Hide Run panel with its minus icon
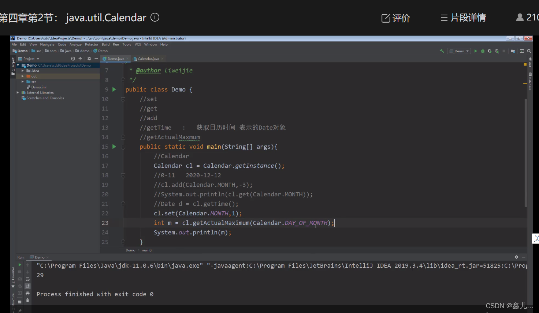 coord(524,257)
